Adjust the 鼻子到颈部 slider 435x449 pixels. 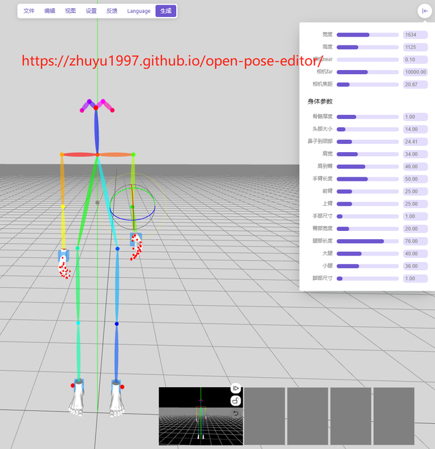pos(368,142)
